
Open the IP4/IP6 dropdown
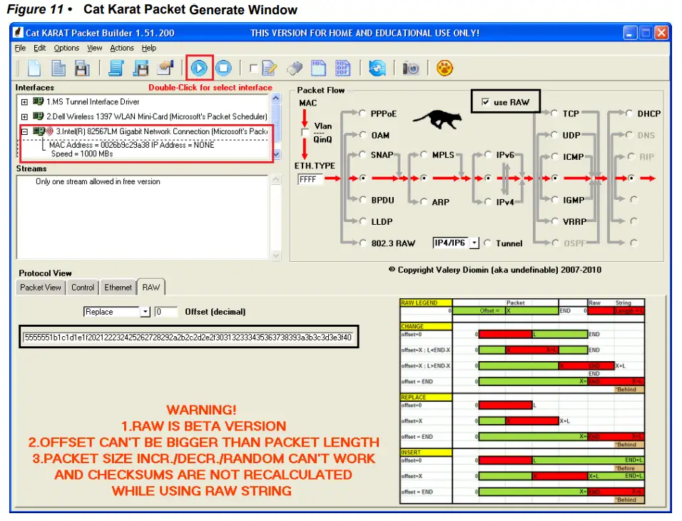475,243
